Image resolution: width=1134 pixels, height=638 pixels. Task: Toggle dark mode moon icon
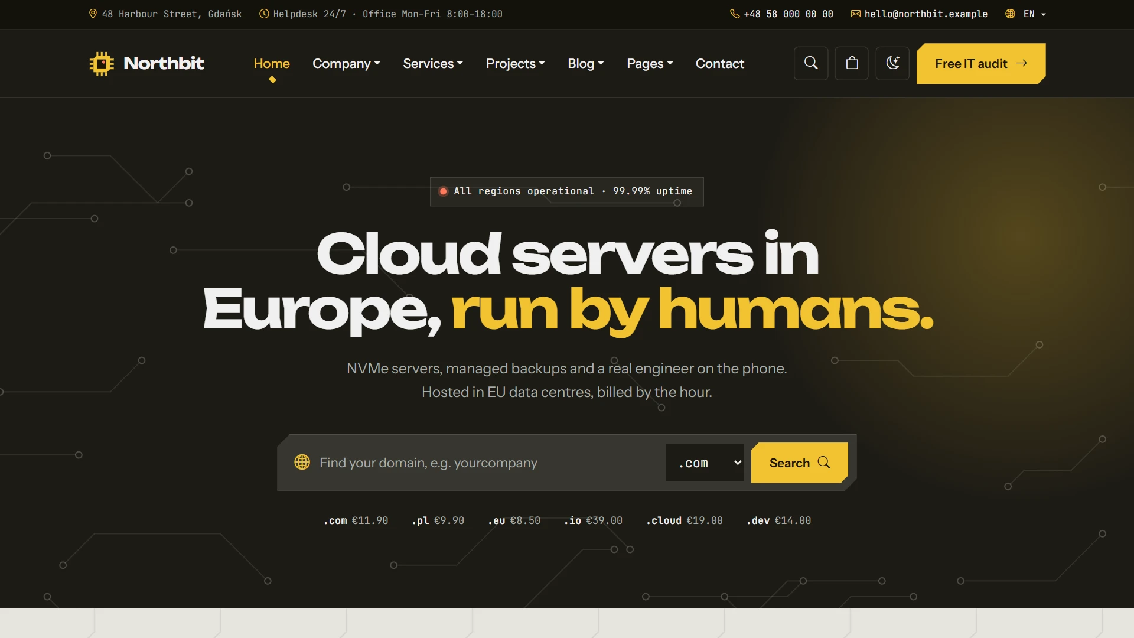[892, 63]
